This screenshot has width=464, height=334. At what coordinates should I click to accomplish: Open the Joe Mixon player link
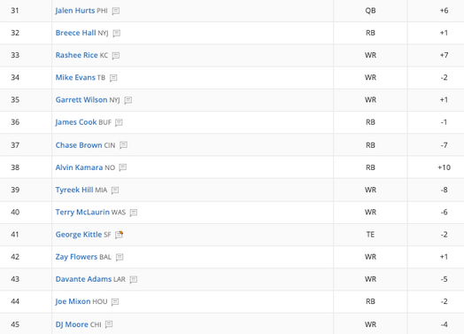pos(73,301)
